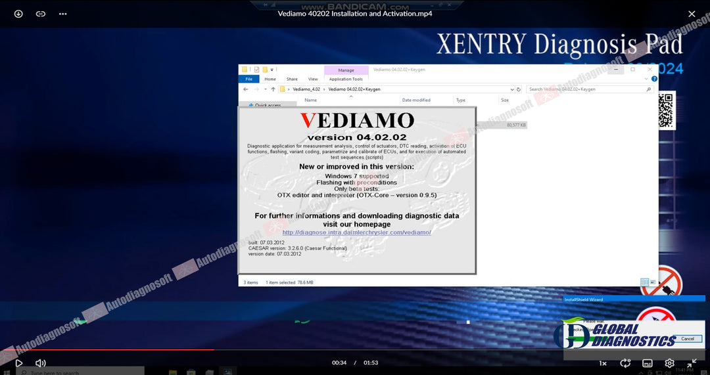Go up one folder level in Explorer
This screenshot has width=710, height=375.
[x=273, y=89]
